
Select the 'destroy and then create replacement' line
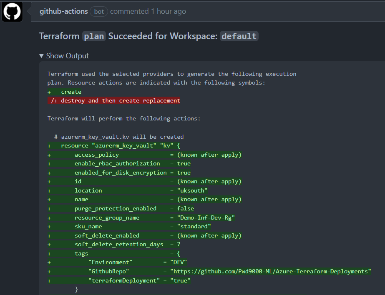tap(114, 100)
